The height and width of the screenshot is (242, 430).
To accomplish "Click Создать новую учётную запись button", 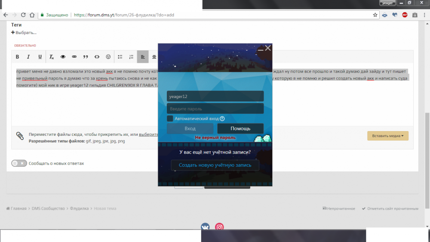I will 215,165.
